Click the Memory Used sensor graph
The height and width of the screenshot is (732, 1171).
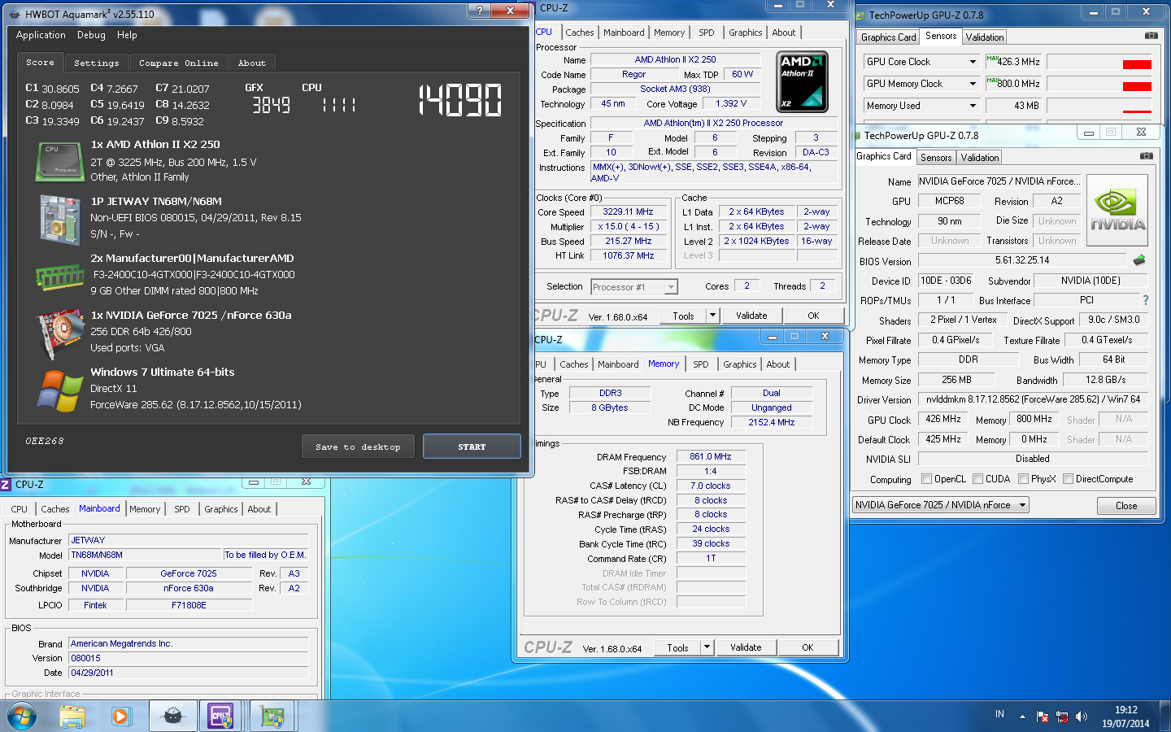pyautogui.click(x=1099, y=106)
